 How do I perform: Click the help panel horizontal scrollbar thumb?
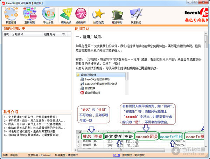coord(121,150)
